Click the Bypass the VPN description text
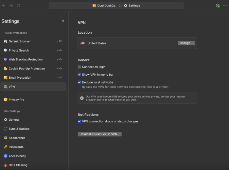This screenshot has width=229, height=170. (x=125, y=87)
